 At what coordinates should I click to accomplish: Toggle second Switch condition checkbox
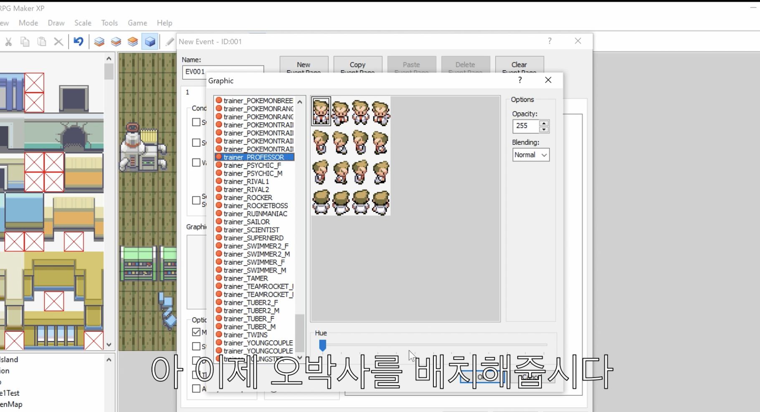(x=196, y=143)
